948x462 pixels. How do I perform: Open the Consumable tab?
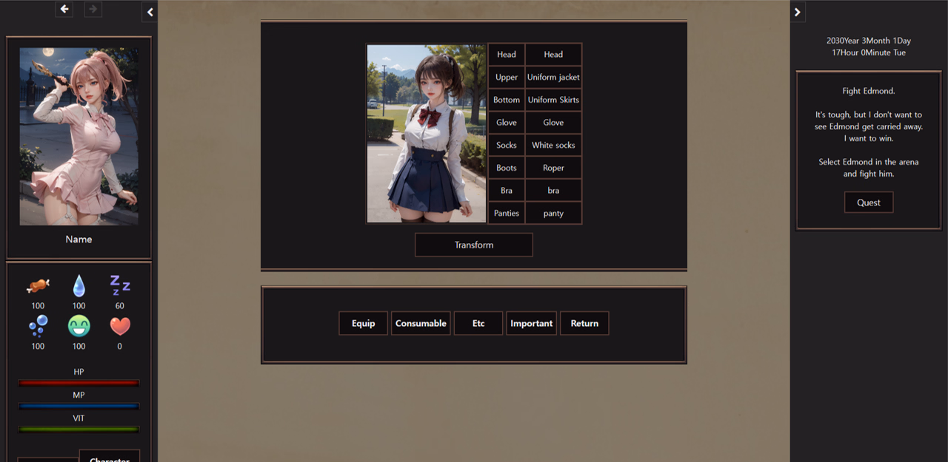click(x=421, y=323)
